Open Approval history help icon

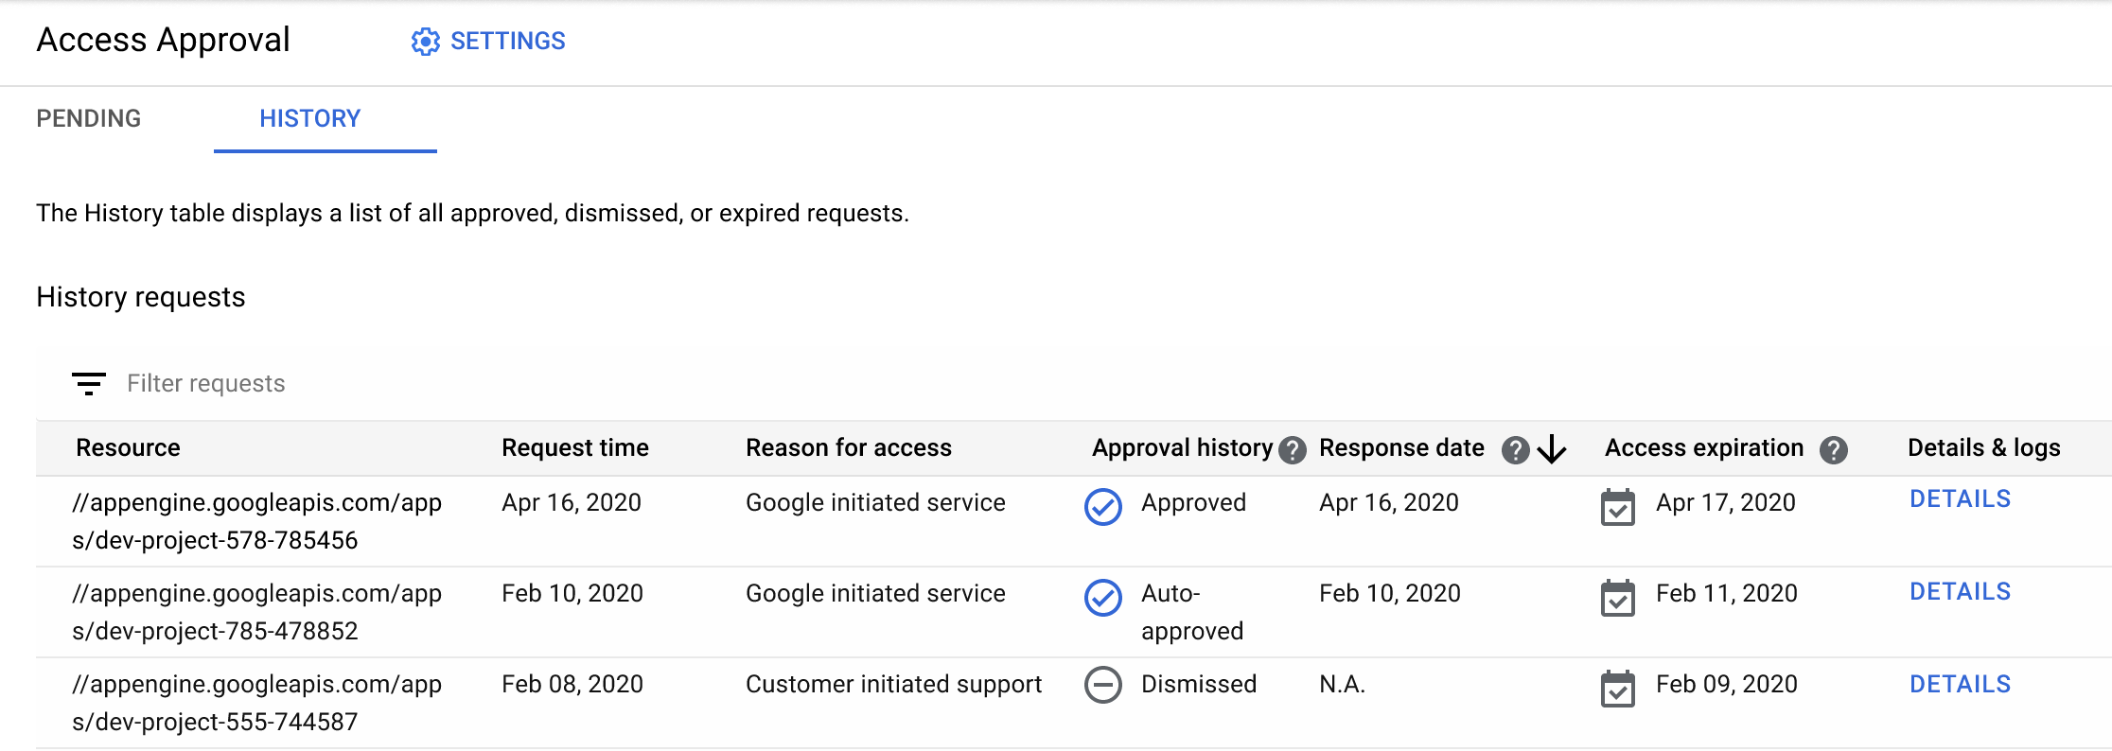[x=1292, y=450]
